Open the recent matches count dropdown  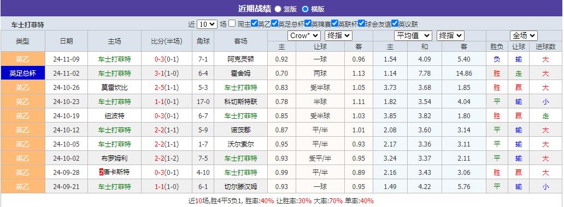207,25
